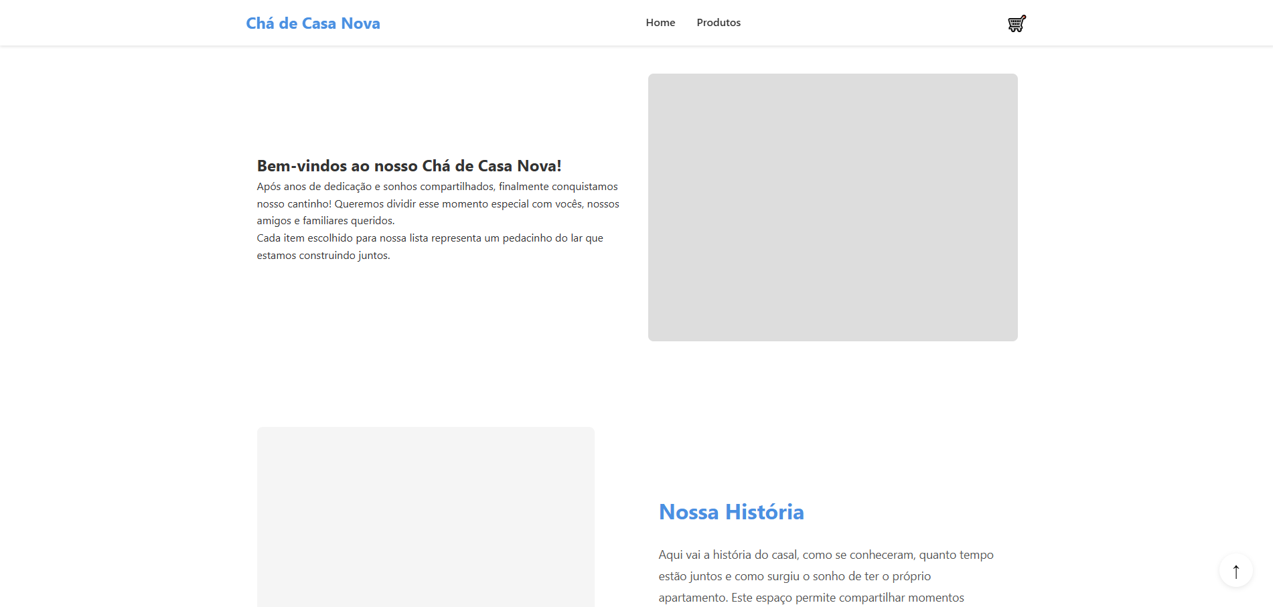The image size is (1273, 607).
Task: Click the line starting 'Cada item escolhido'
Action: 429,238
